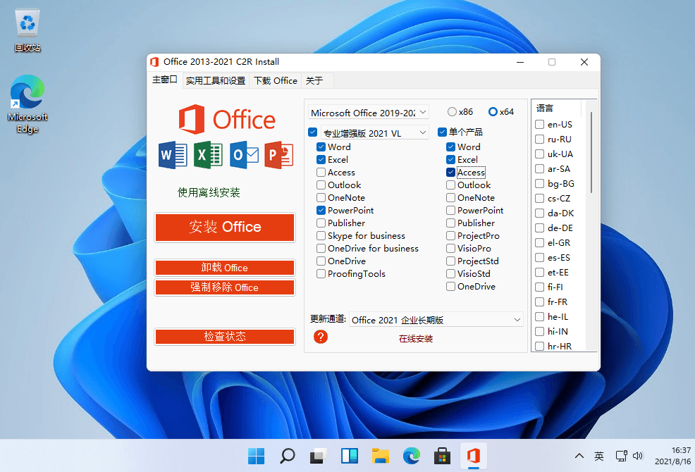Click the red question mark help icon
Screen dimensions: 695x472
[321, 337]
